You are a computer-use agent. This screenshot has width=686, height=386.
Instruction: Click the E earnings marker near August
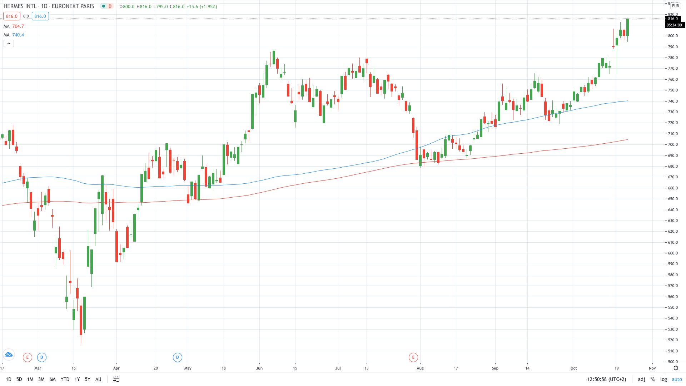(413, 357)
